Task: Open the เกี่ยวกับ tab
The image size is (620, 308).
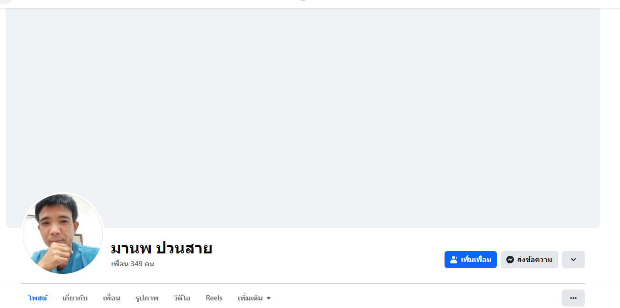Action: (x=75, y=298)
